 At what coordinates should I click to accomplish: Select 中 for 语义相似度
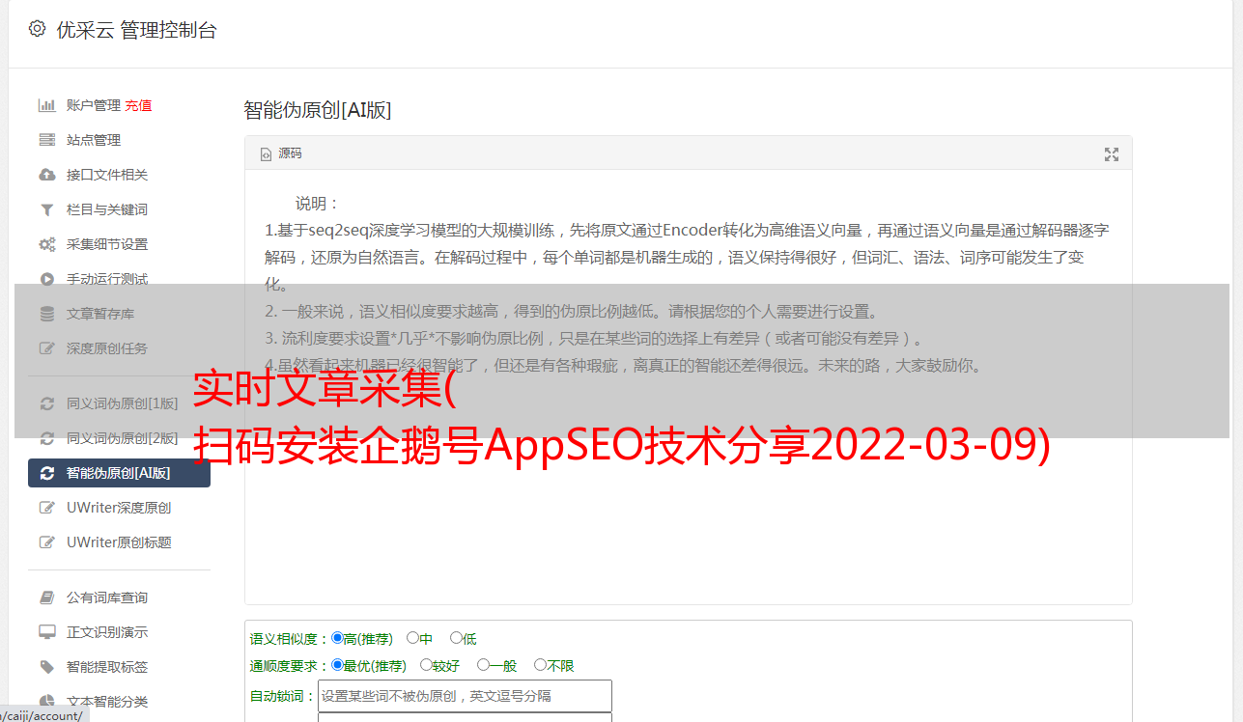coord(412,638)
